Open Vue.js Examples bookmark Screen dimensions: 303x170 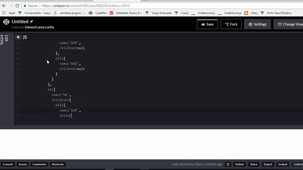(159, 13)
